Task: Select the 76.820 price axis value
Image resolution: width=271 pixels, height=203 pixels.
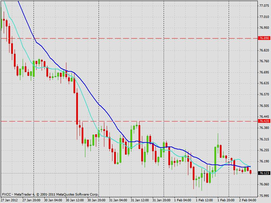Action: 264,50
